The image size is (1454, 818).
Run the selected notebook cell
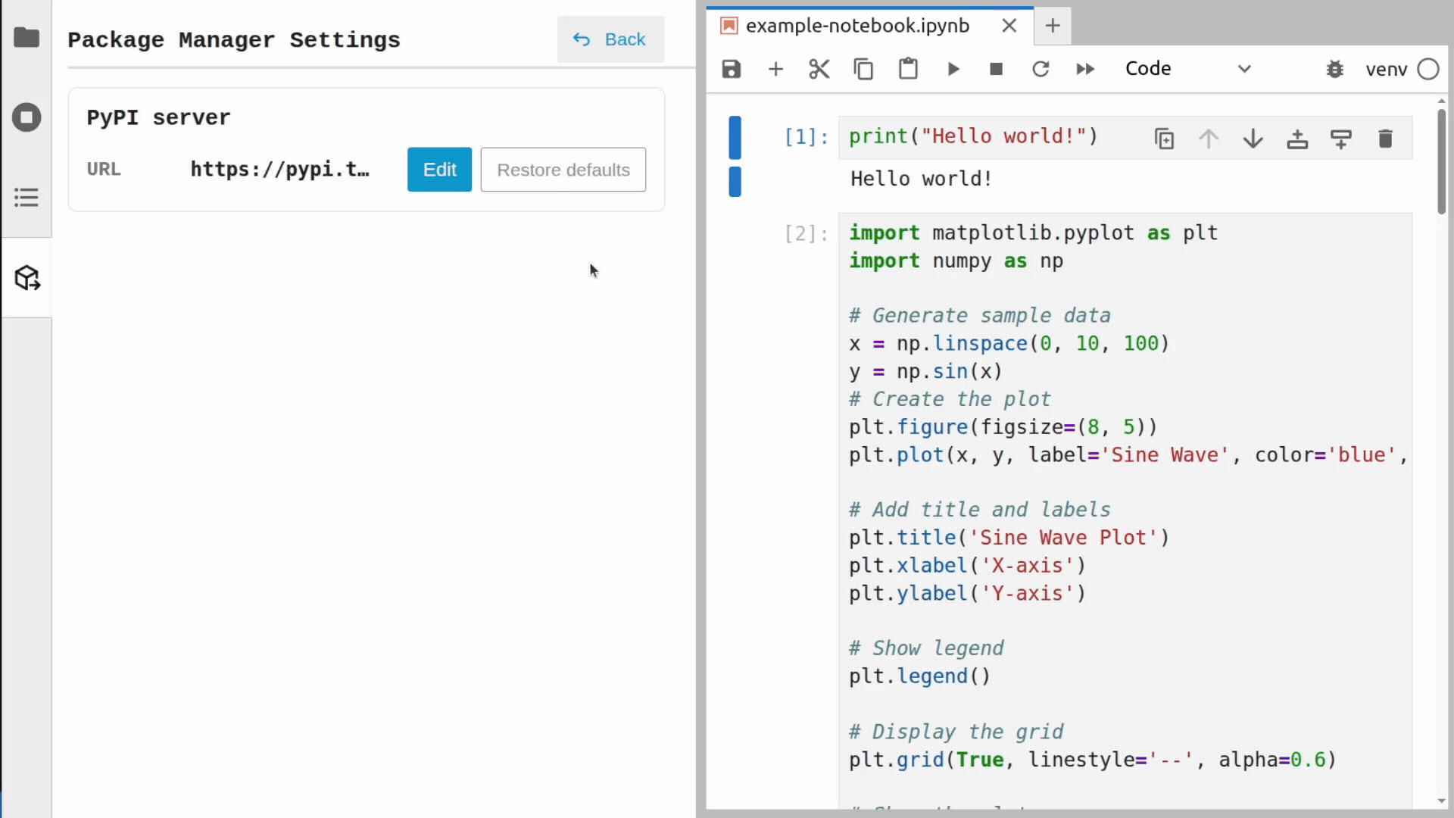953,68
